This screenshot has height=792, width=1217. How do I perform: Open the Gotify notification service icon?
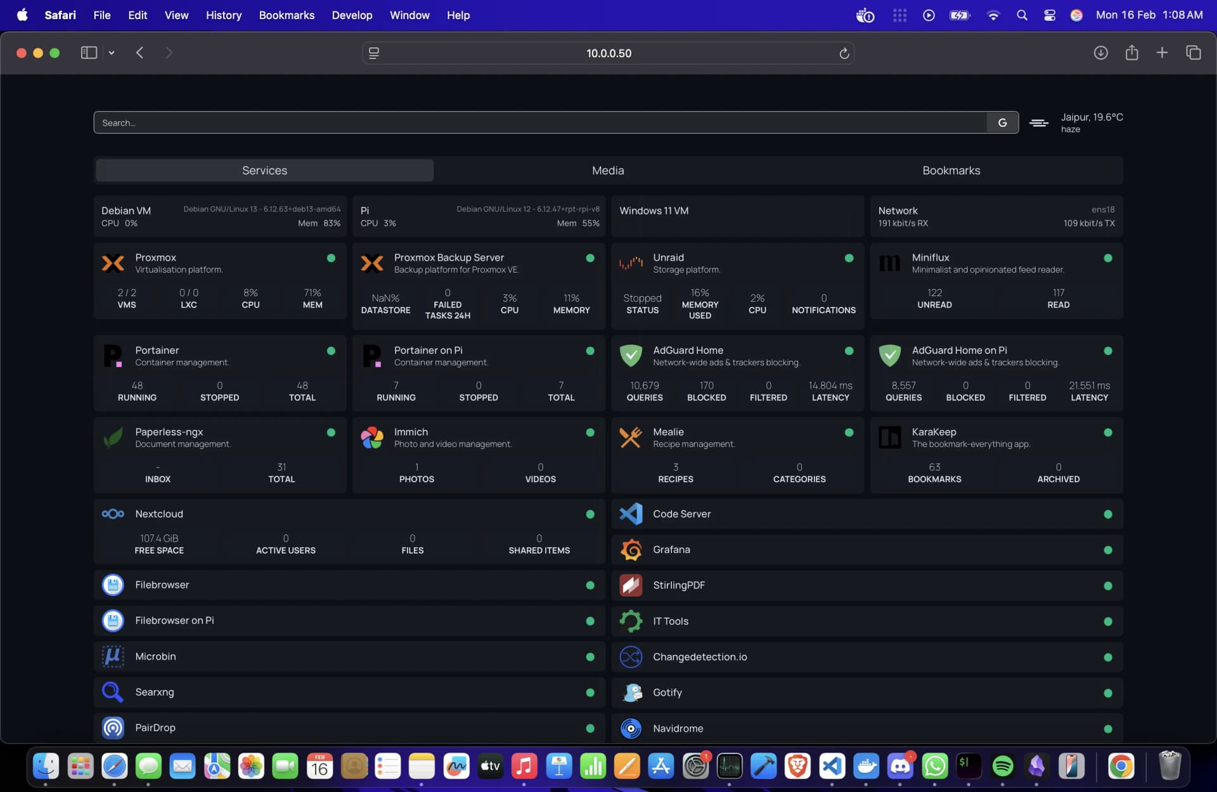coord(631,692)
